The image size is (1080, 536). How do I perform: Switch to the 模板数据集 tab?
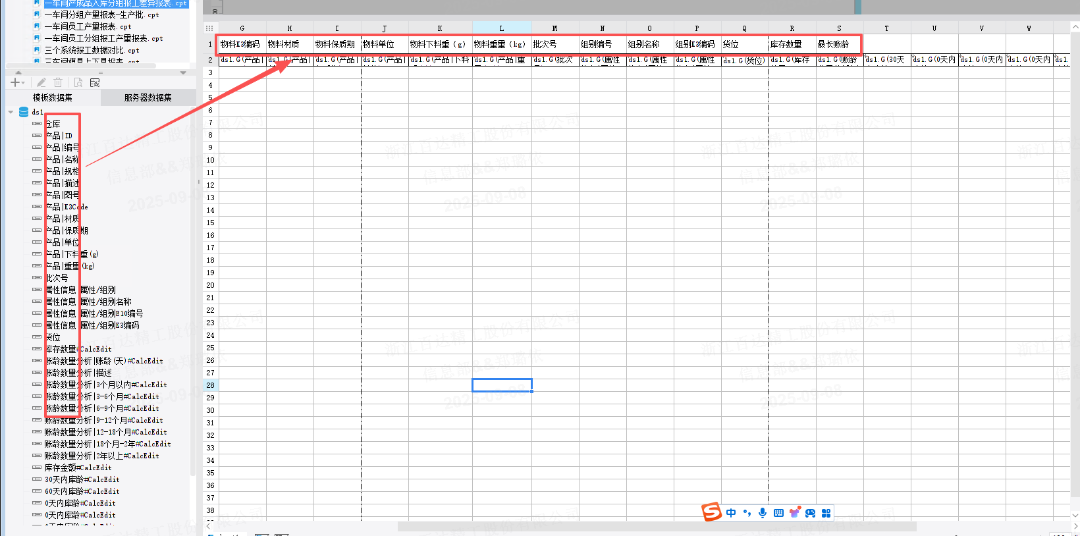[53, 97]
